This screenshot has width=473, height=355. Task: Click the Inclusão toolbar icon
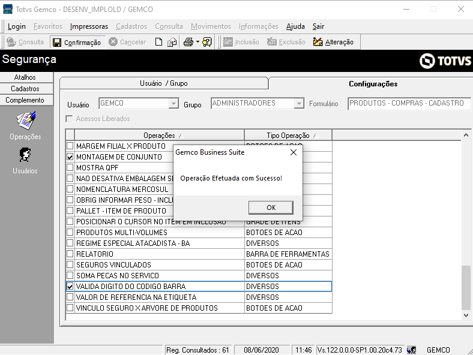[227, 42]
